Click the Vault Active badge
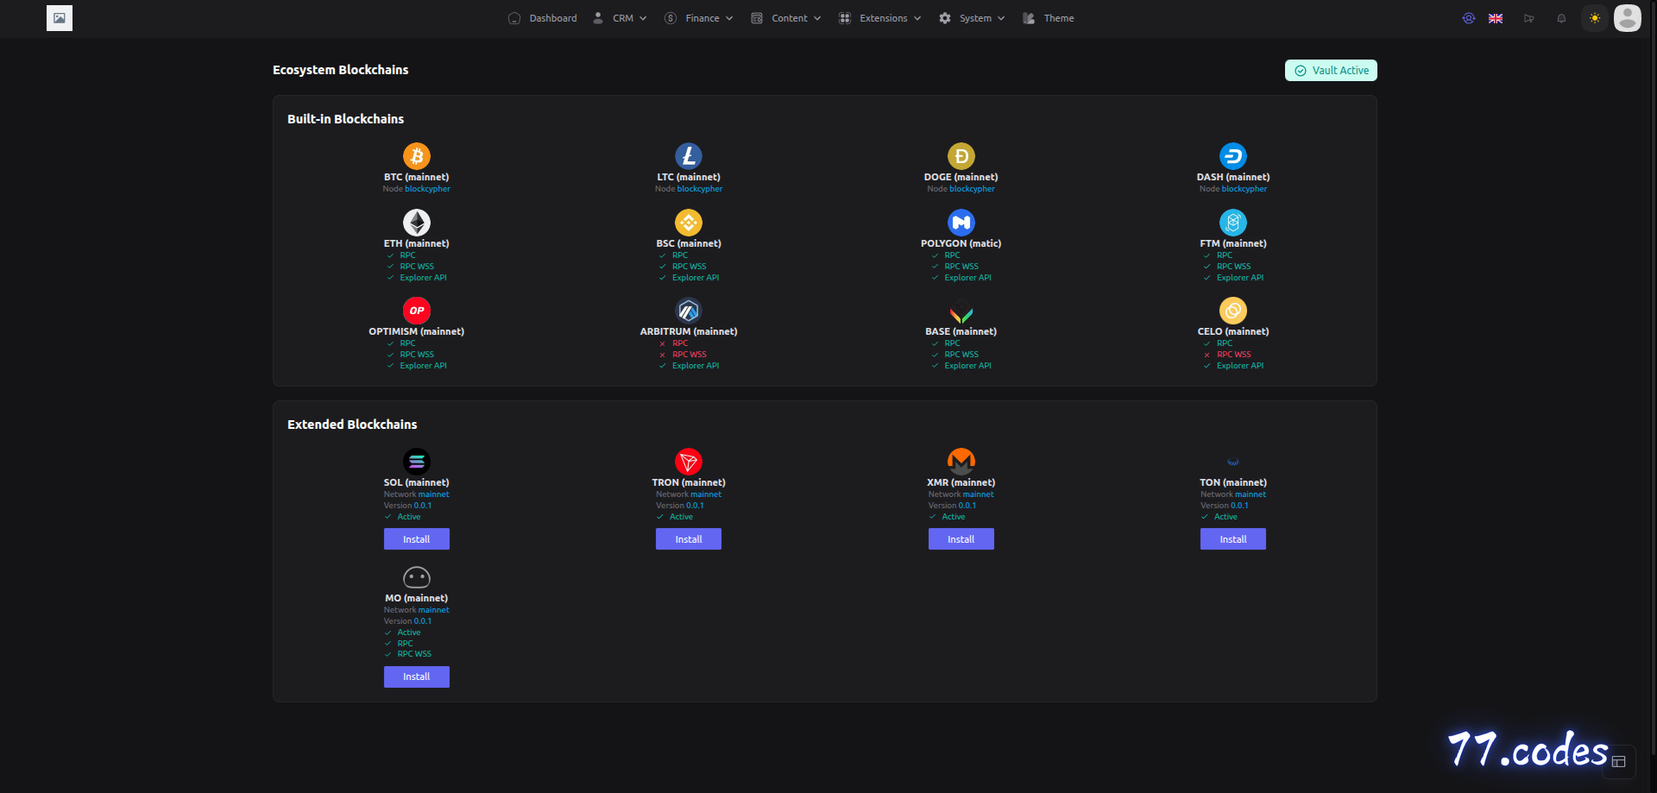The width and height of the screenshot is (1657, 793). coord(1331,71)
